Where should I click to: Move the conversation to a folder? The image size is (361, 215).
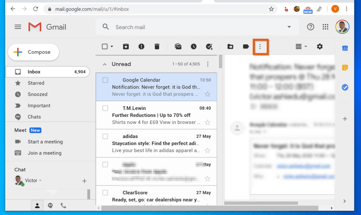(230, 46)
